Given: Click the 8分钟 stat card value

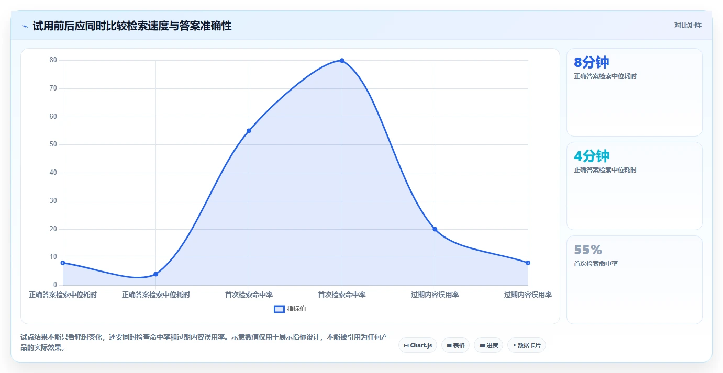Looking at the screenshot, I should 591,62.
